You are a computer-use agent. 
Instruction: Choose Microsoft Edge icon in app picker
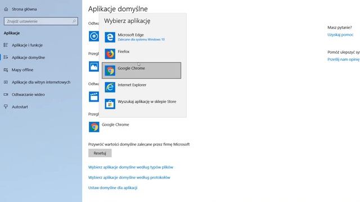[110, 37]
